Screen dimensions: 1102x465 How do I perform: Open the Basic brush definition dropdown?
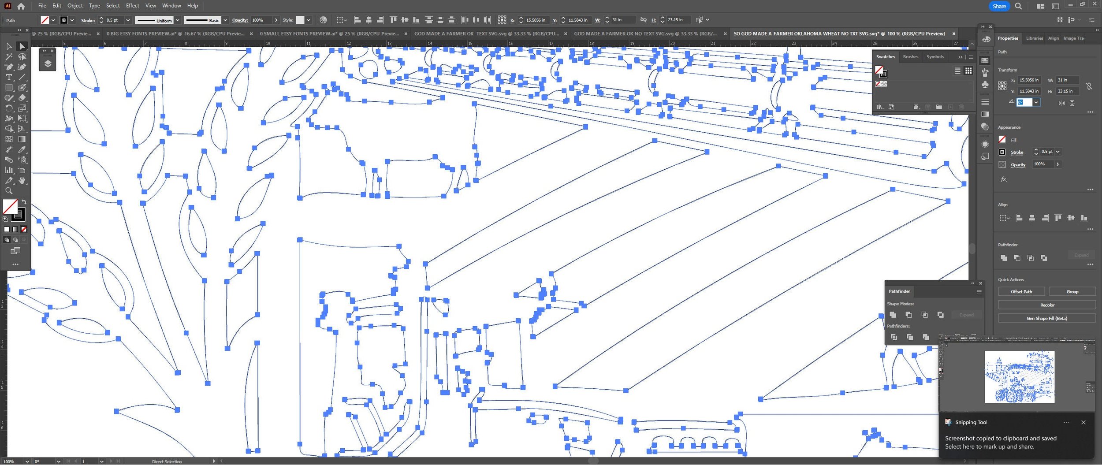(225, 20)
